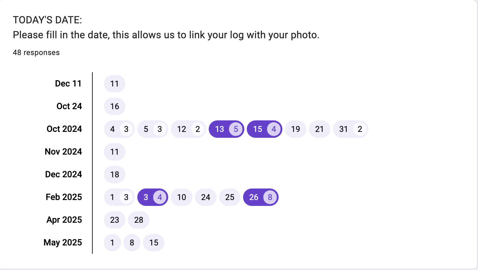The height and width of the screenshot is (270, 478).
Task: Select highlighted Feb 2025 day 26 chip
Action: [261, 197]
